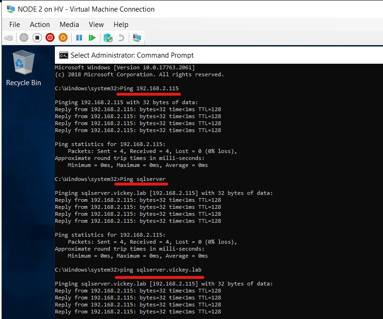The image size is (383, 319).
Task: Turn off the VM with the black square icon
Action: pos(37,38)
